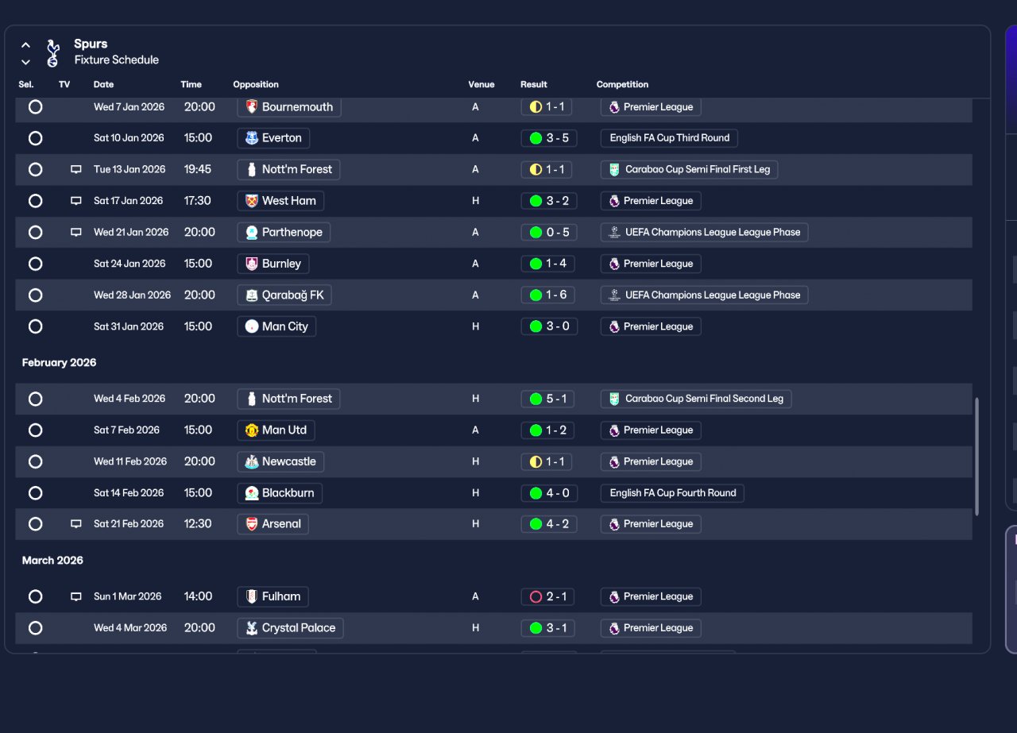Select the Bournemouth fixture radio button
The image size is (1017, 733).
pyautogui.click(x=35, y=106)
